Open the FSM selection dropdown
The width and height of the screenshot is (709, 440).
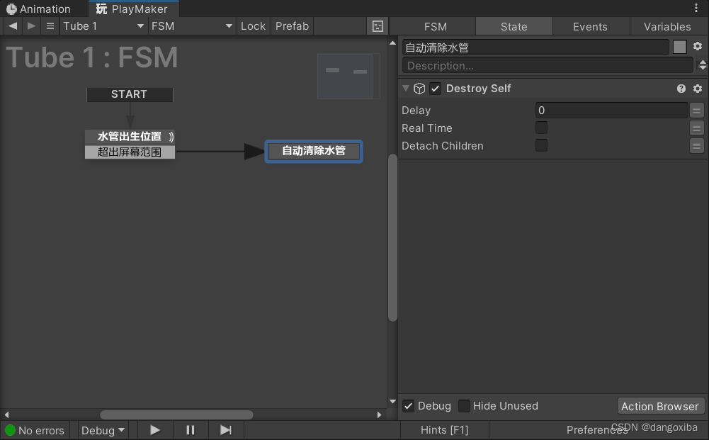(x=192, y=26)
